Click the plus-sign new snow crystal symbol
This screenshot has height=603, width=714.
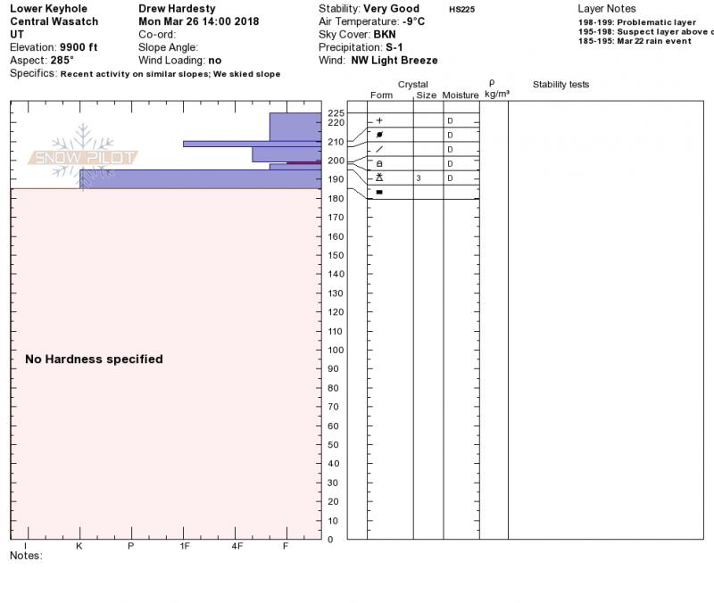379,120
